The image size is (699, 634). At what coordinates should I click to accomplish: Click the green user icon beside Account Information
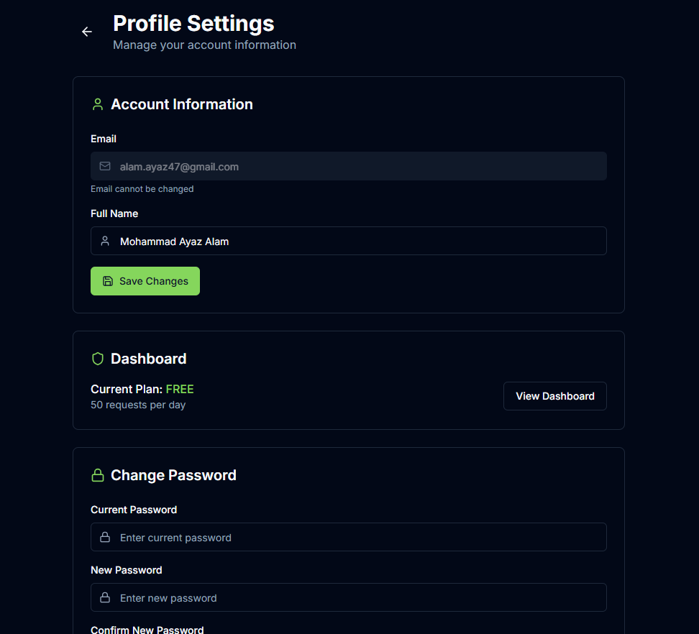[x=98, y=104]
